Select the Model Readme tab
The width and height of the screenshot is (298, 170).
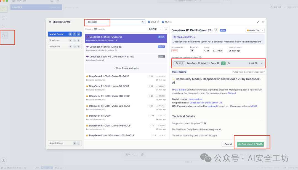click(179, 72)
